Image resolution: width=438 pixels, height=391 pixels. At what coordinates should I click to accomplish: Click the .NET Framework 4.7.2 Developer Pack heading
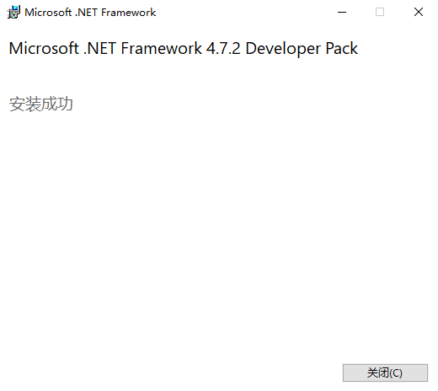184,48
